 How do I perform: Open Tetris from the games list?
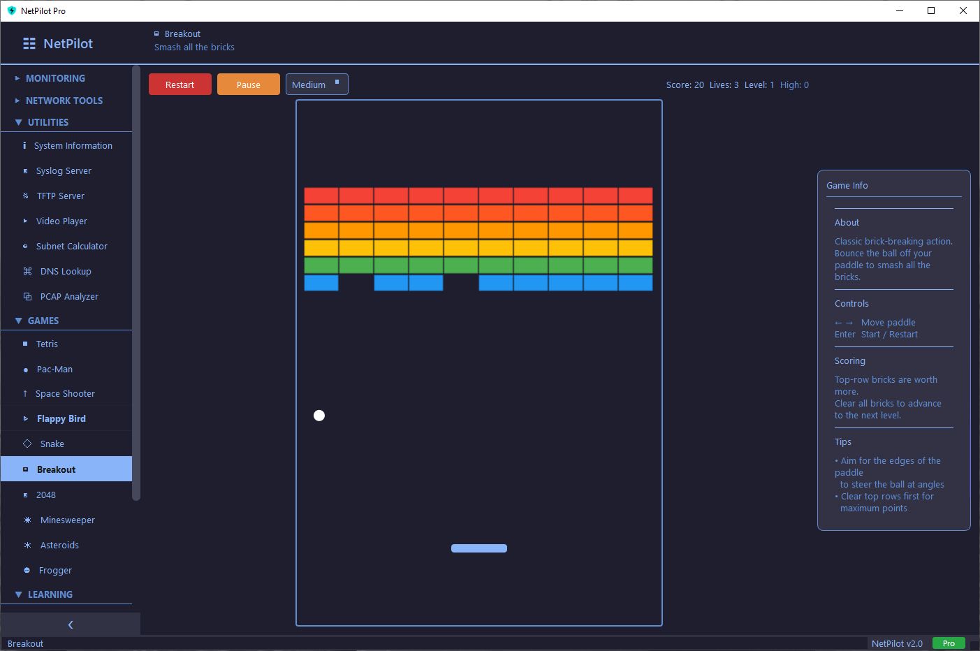pos(47,344)
